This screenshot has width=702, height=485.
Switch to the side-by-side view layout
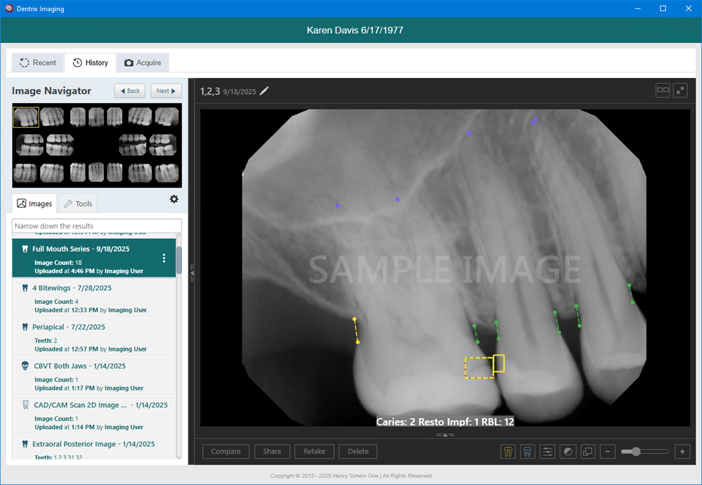click(662, 90)
